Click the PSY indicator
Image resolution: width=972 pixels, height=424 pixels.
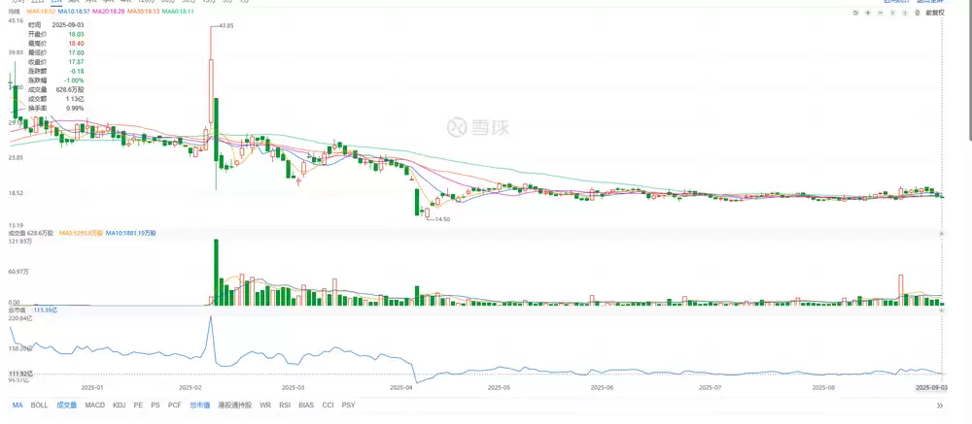[349, 405]
